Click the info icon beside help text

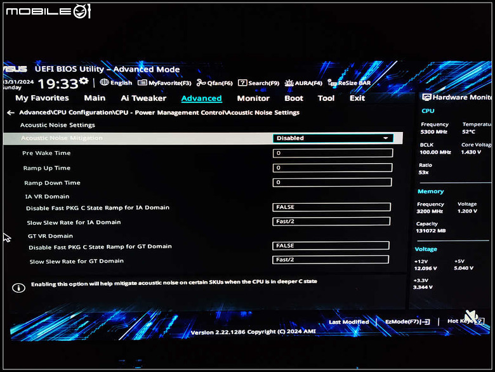pyautogui.click(x=18, y=288)
